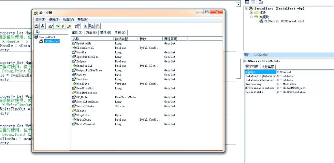The image size is (334, 163).
Task: Click the CLSSerial class icon in Class Builder tree
Action: coord(41,41)
